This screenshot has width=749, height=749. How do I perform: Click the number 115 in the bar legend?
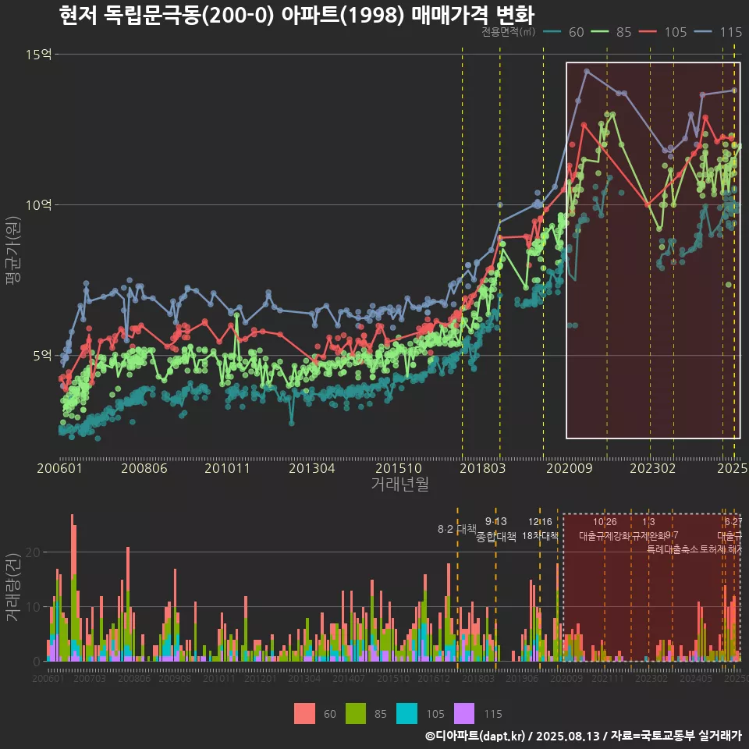[493, 714]
